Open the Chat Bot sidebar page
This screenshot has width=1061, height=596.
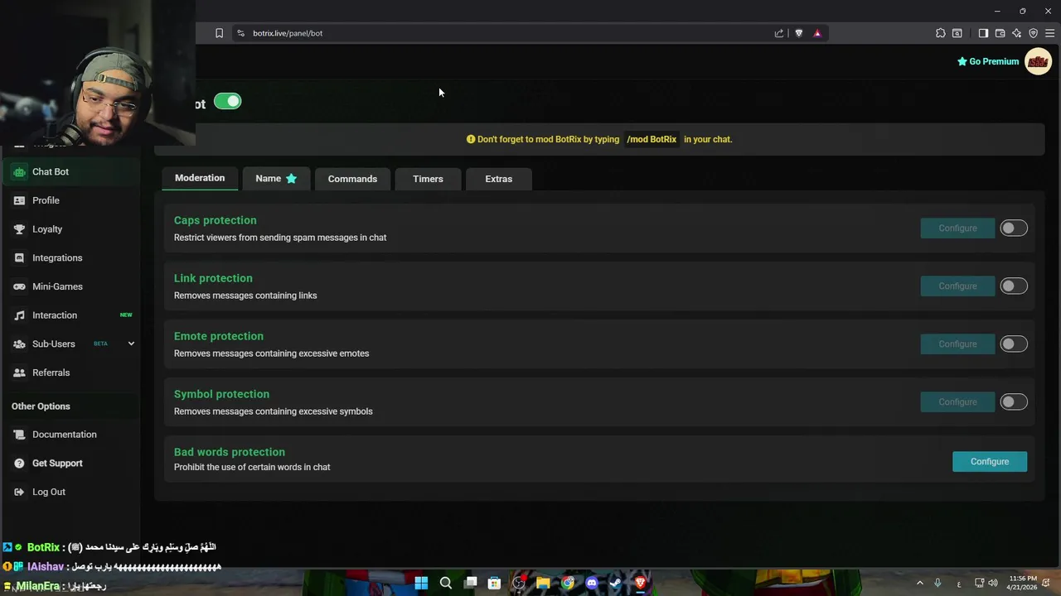pos(70,171)
